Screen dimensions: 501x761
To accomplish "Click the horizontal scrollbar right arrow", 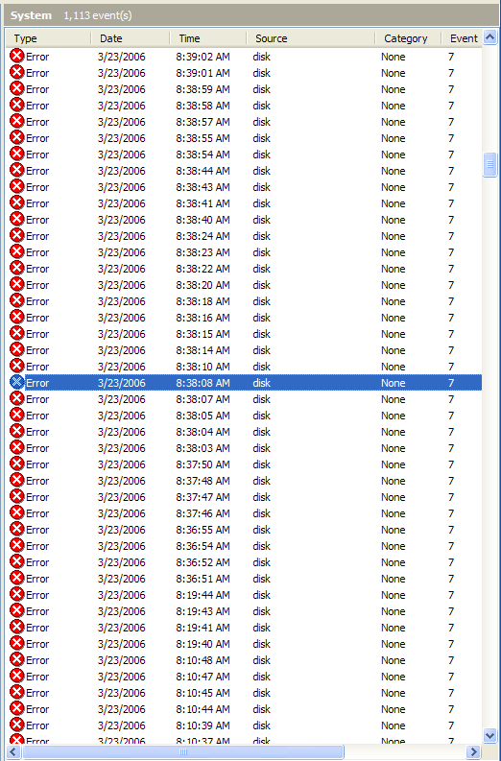I will 473,752.
